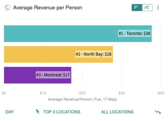Click the '#3 - Montreal: $17' label

tap(53, 75)
